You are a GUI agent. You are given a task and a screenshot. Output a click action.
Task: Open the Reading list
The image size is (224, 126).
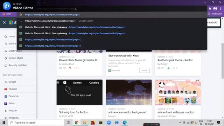215,14
